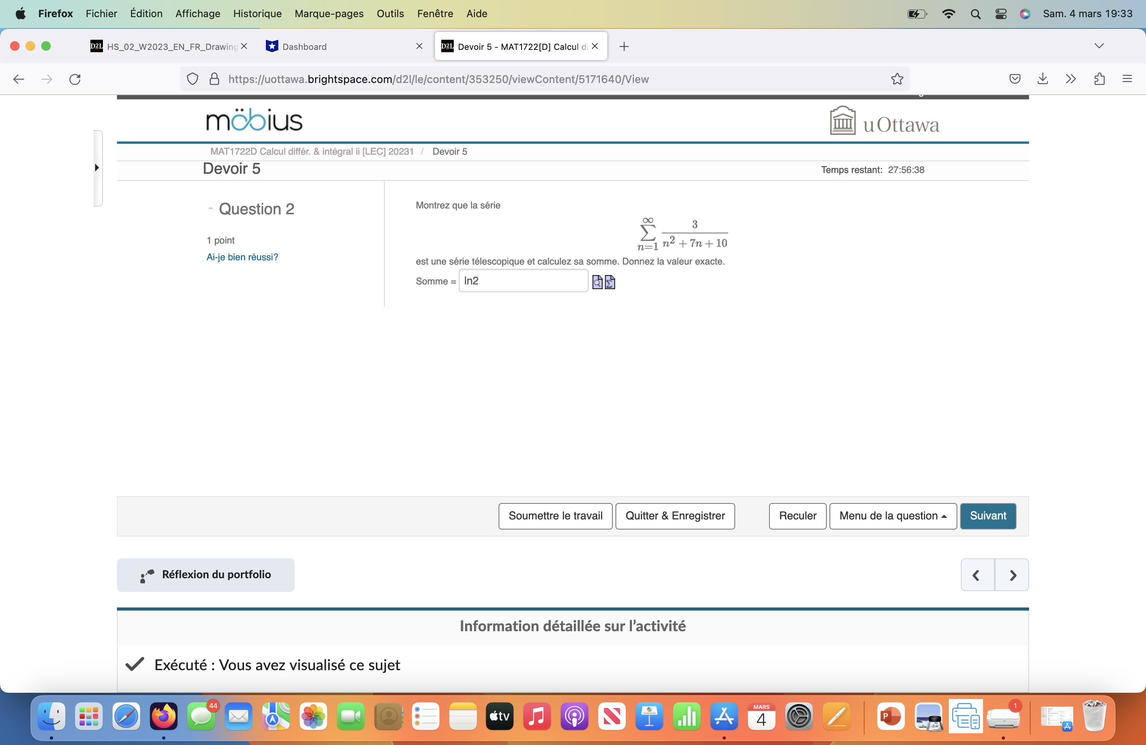The height and width of the screenshot is (745, 1146).
Task: Collapse Question 2 with the dash marker
Action: 210,208
